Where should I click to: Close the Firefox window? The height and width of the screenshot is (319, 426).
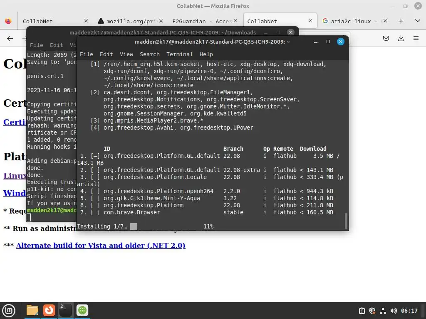(418, 6)
